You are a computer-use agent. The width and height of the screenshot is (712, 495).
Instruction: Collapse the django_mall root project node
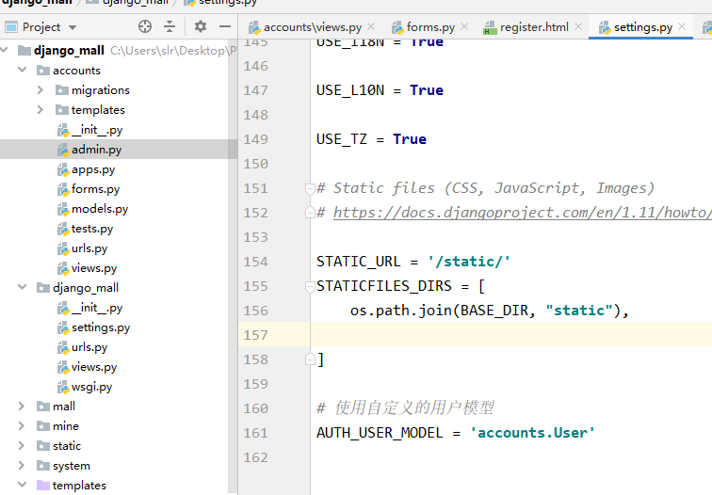pyautogui.click(x=5, y=50)
